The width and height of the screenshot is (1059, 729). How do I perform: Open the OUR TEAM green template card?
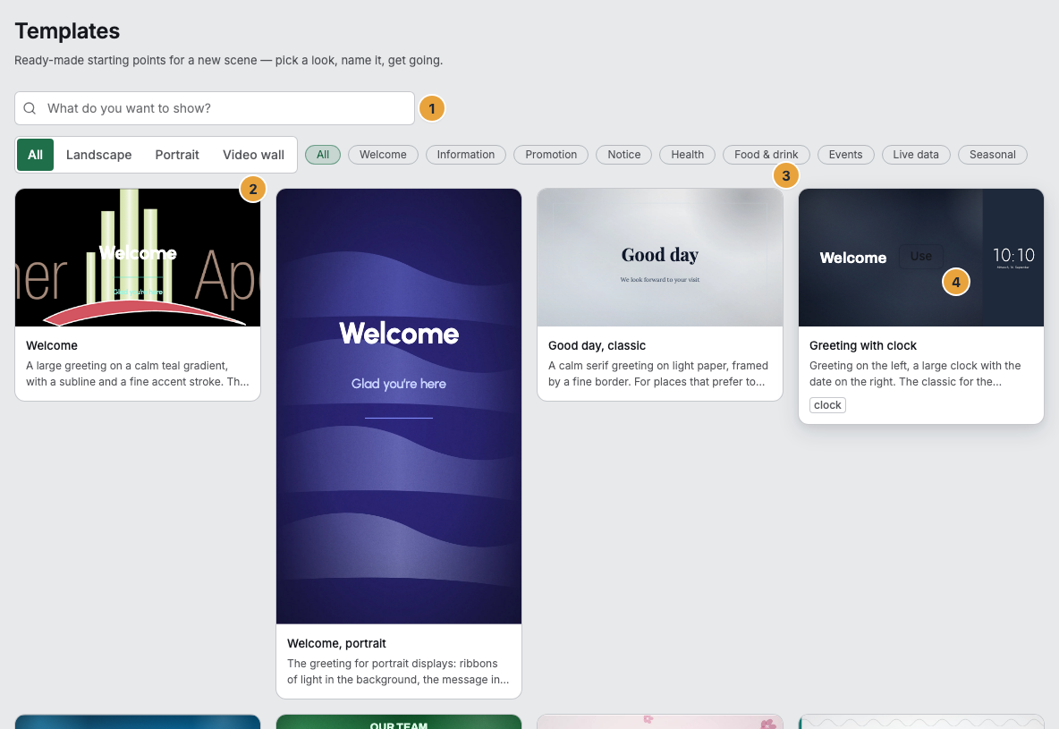coord(399,722)
